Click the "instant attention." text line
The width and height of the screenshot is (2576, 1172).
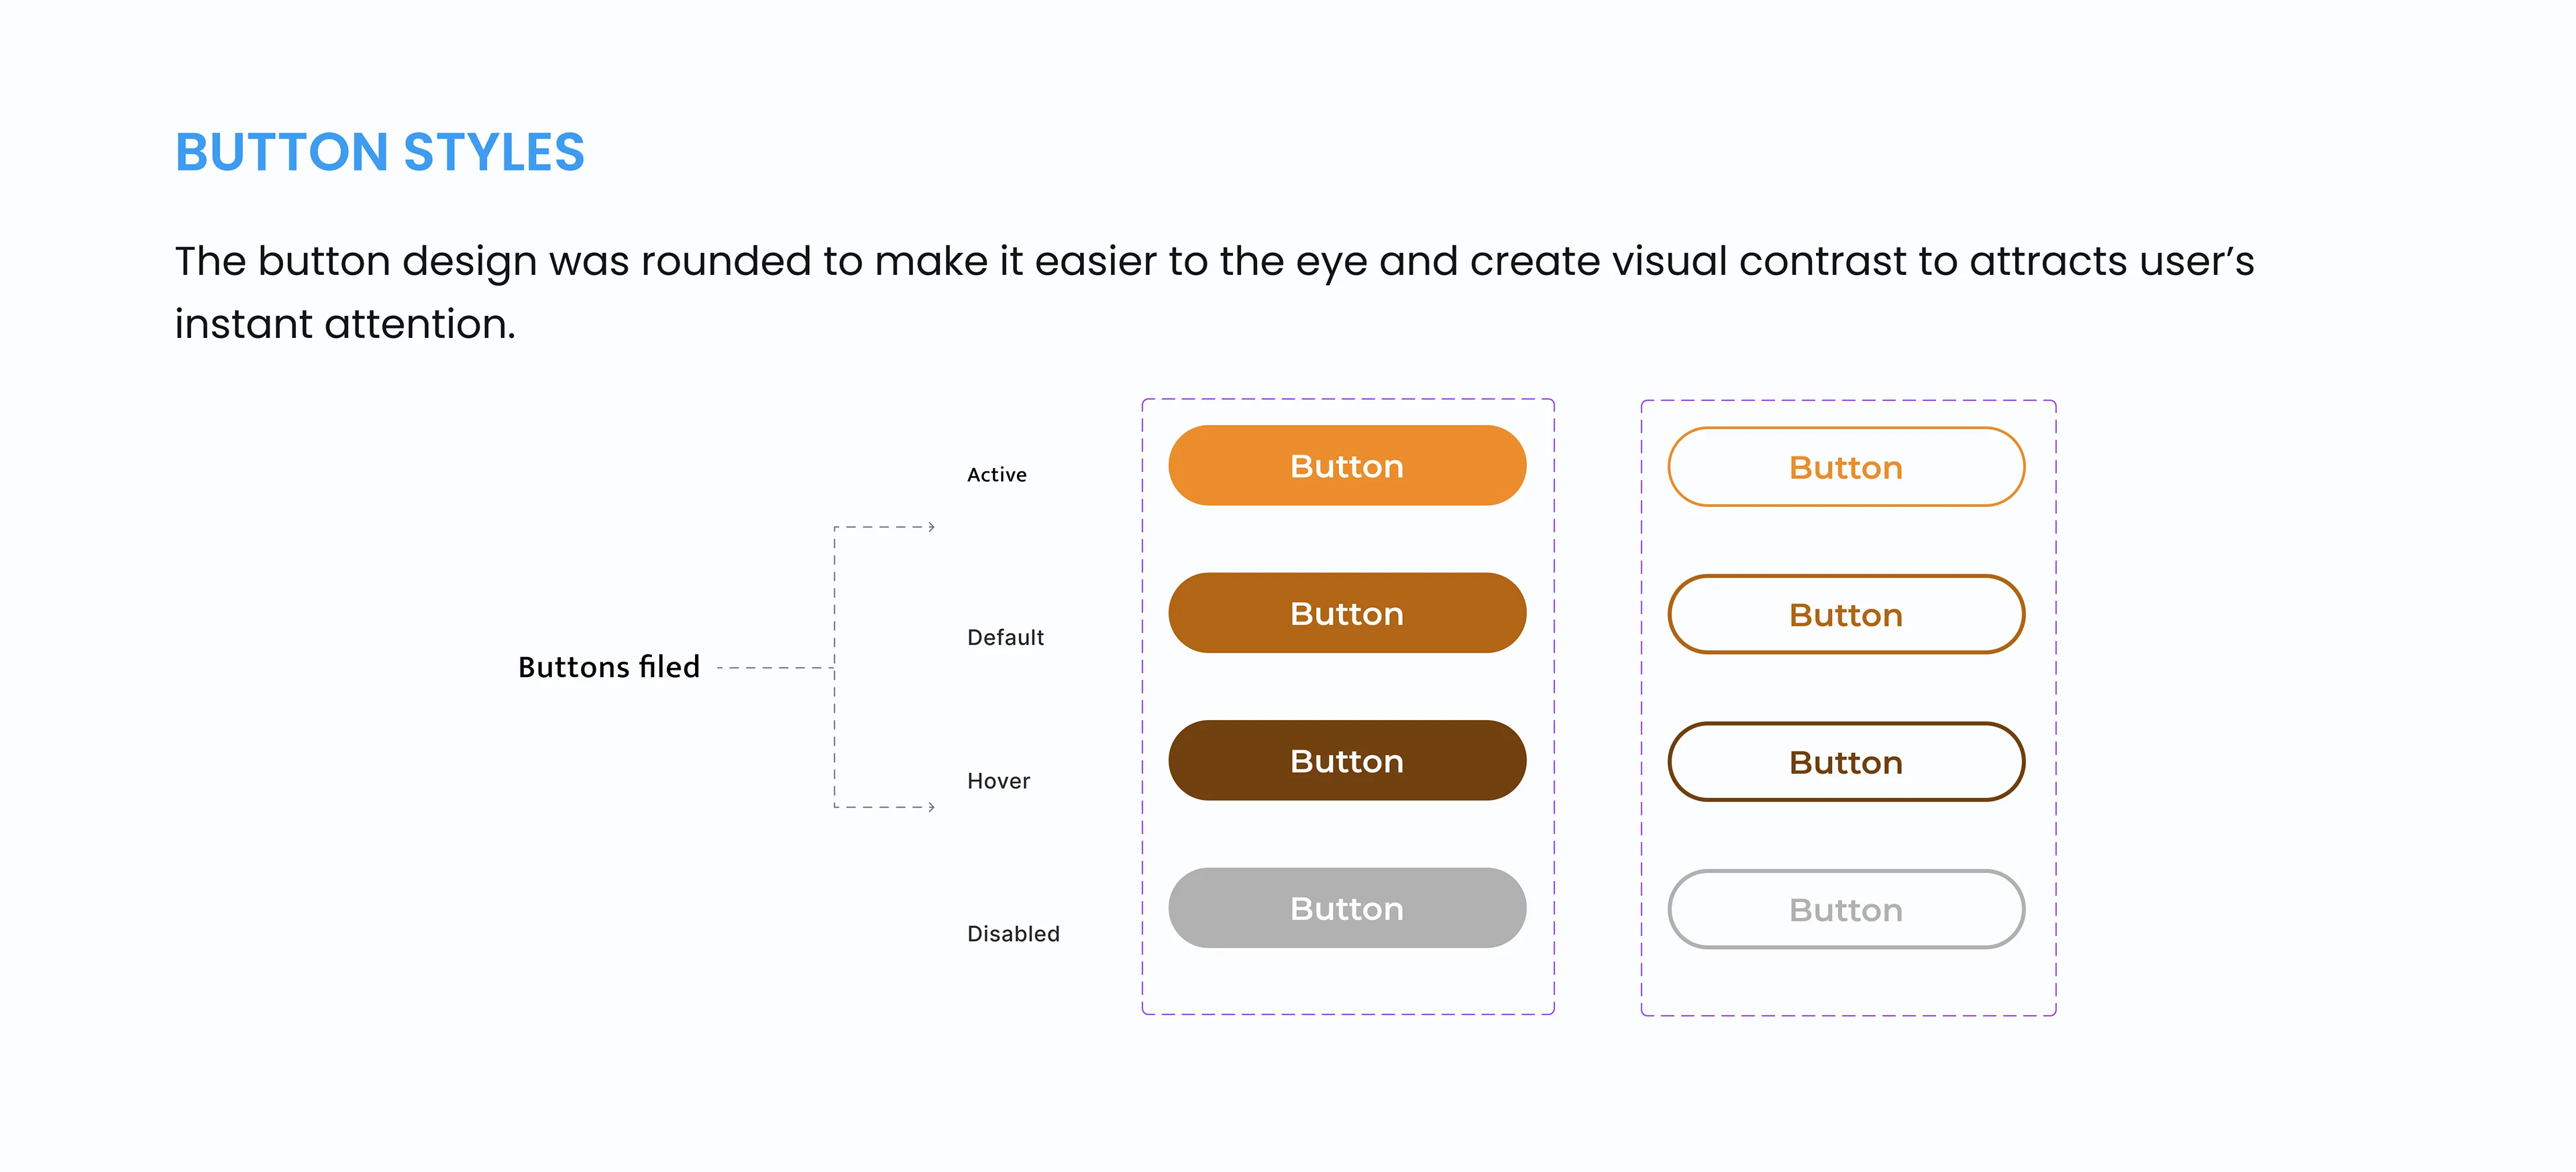345,325
